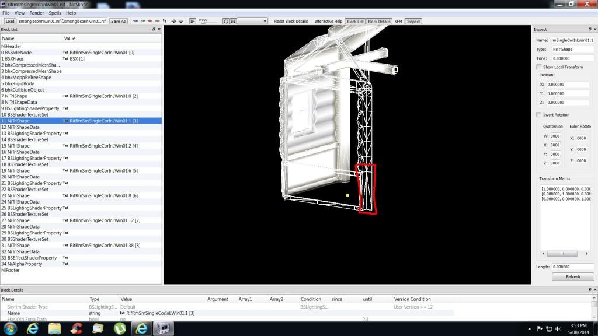Open the Spells menu
The width and height of the screenshot is (598, 336).
click(x=54, y=13)
